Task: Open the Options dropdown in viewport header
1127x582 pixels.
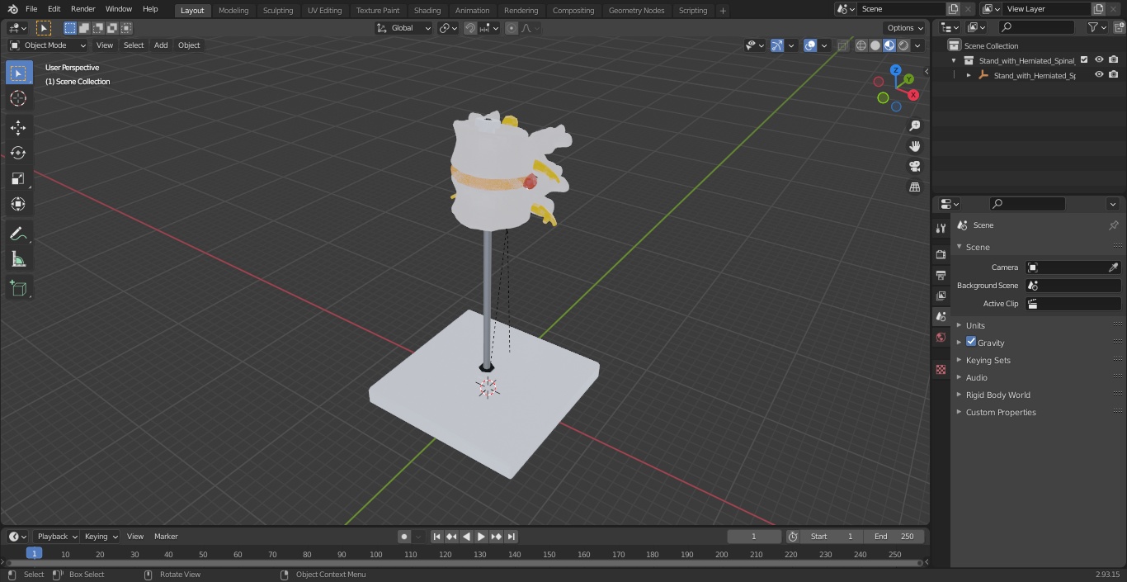Action: tap(905, 28)
